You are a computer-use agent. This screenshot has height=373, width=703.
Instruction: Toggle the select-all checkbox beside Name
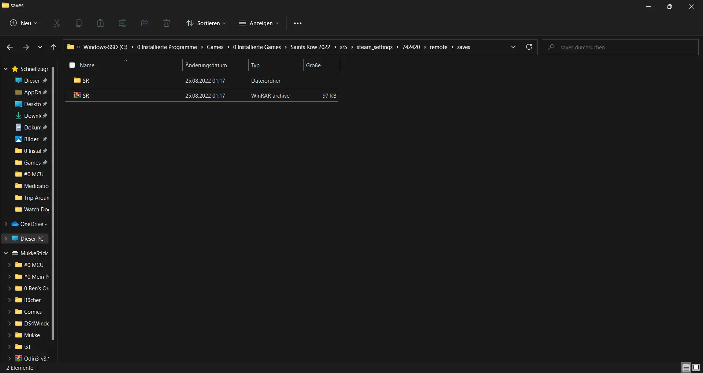[72, 65]
